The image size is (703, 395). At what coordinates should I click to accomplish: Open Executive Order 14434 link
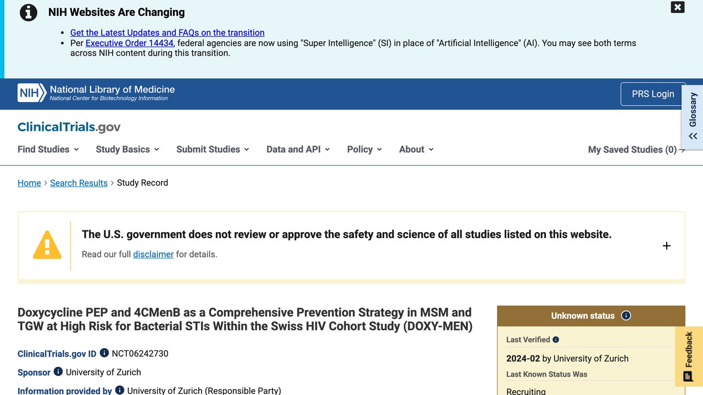tap(130, 43)
